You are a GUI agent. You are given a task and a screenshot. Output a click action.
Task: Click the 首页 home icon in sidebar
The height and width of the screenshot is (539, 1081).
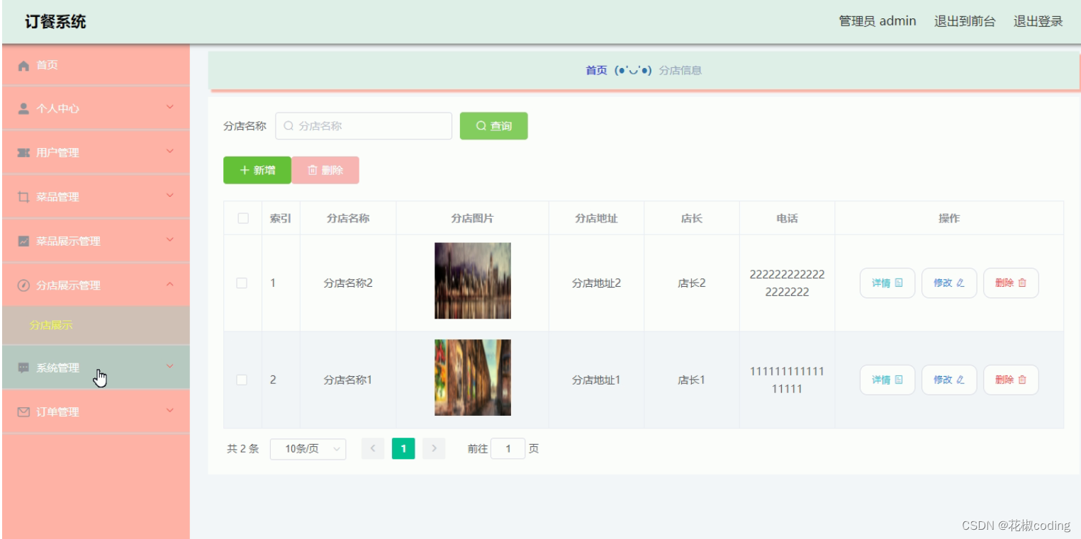pyautogui.click(x=23, y=65)
